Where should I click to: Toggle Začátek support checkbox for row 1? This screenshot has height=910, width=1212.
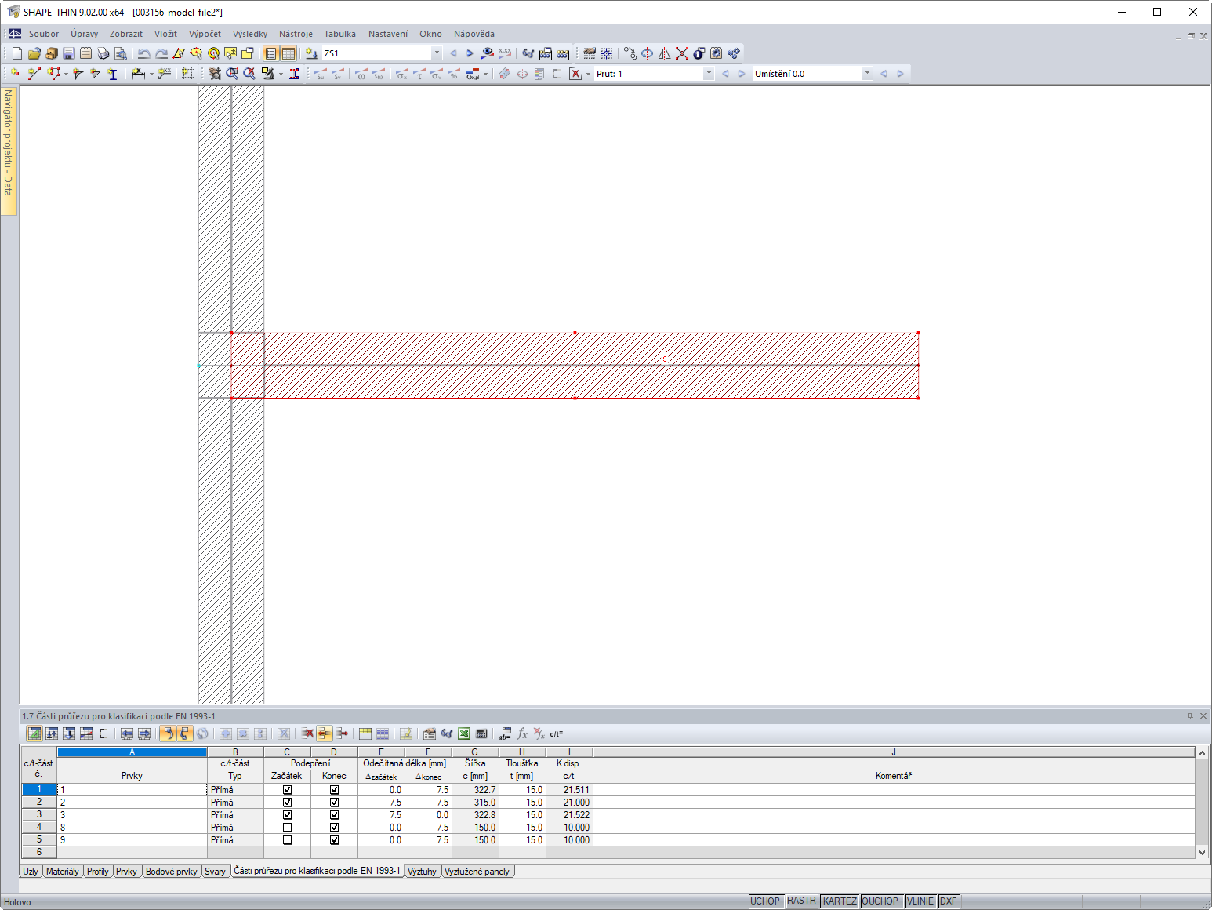(288, 790)
